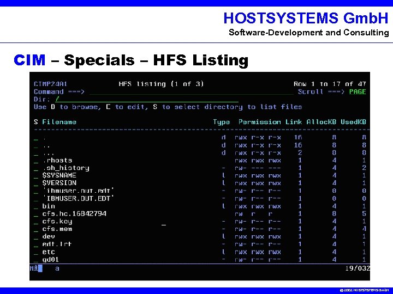Click the '...' directory entry
The width and height of the screenshot is (393, 294).
[49, 154]
